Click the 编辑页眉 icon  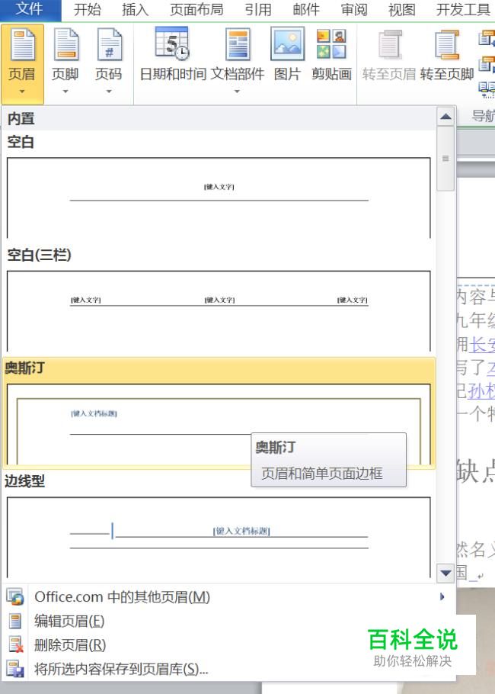pyautogui.click(x=15, y=621)
